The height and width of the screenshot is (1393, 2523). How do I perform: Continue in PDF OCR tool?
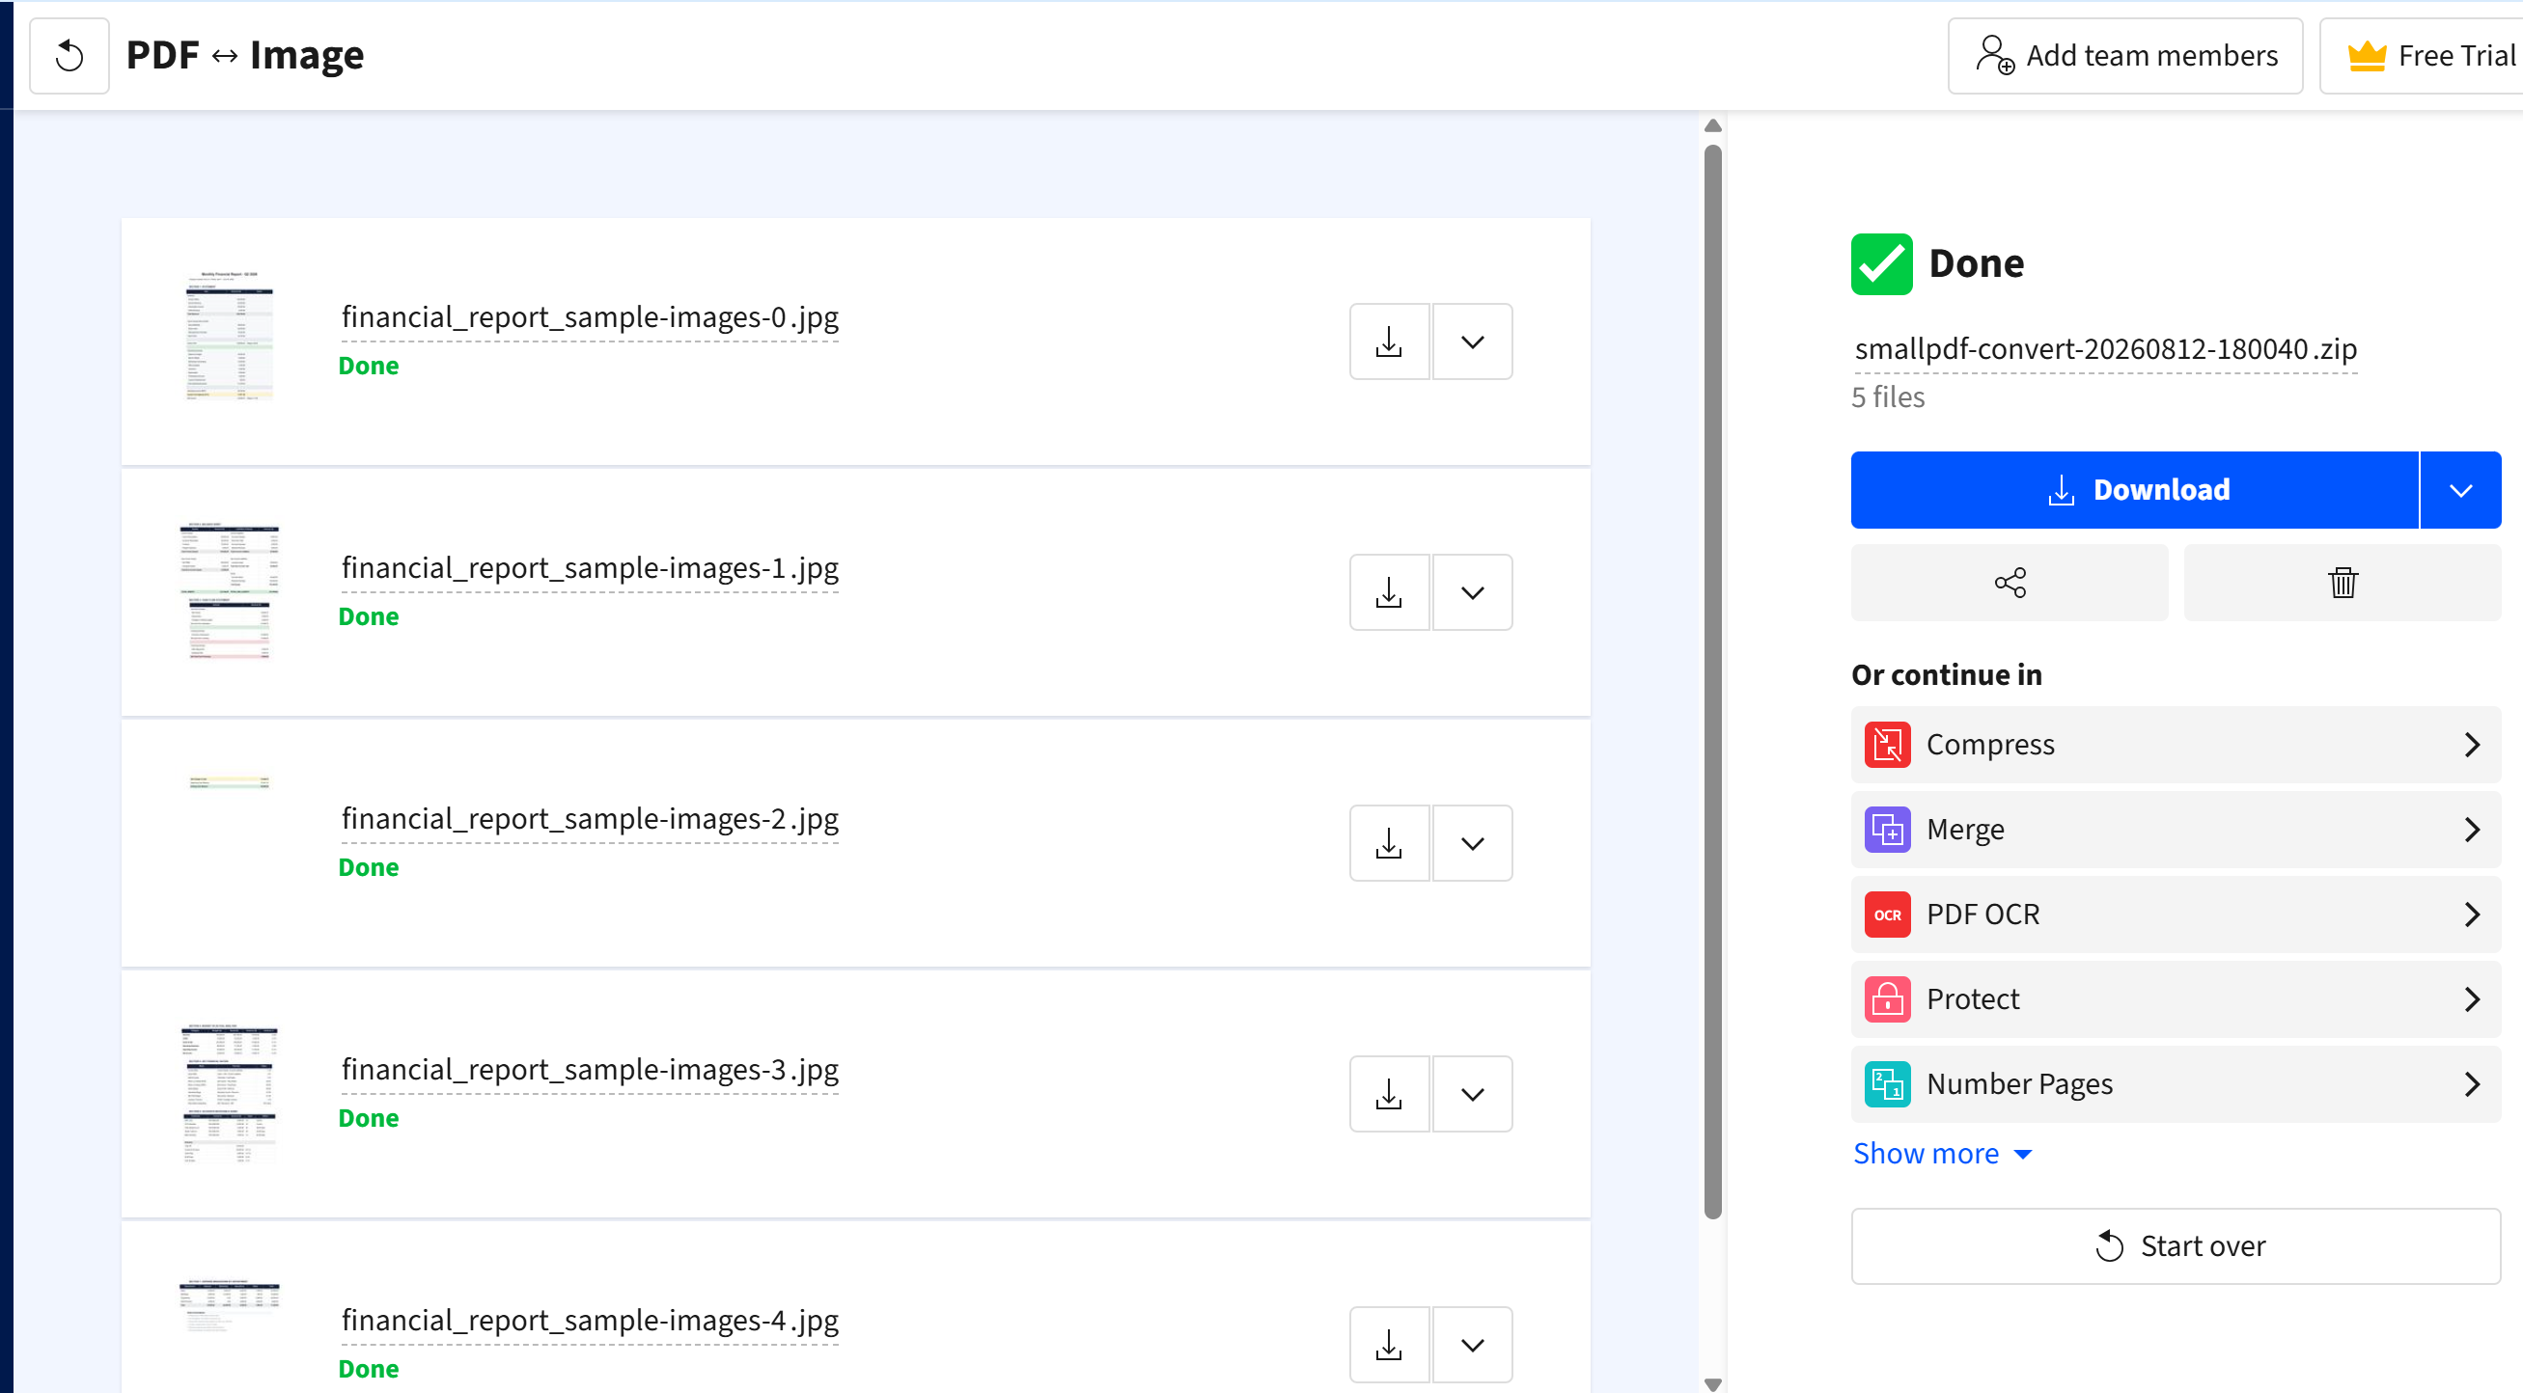click(x=2176, y=915)
